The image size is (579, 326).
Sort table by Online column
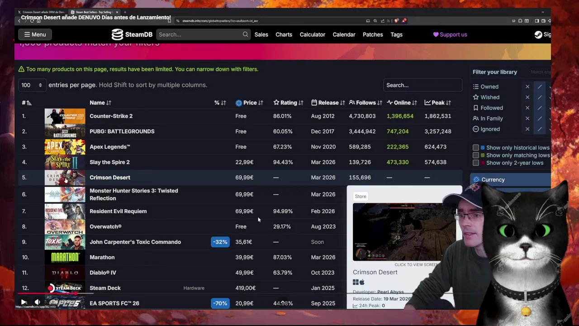402,103
